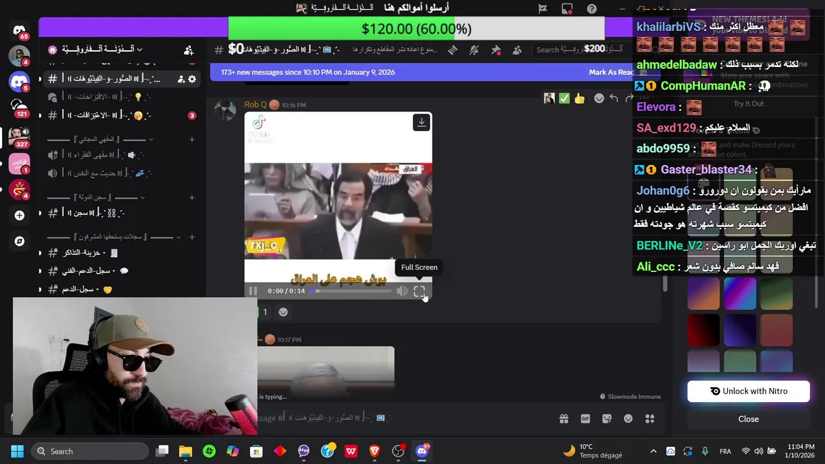The image size is (825, 464).
Task: Add channel to المقهى المجاني category
Action: click(x=191, y=139)
